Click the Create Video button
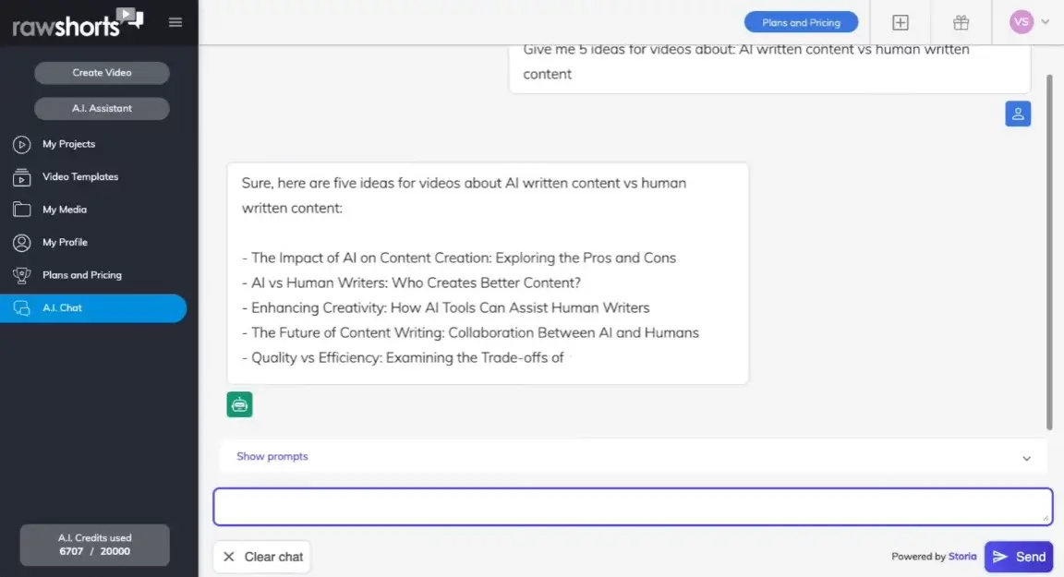1064x577 pixels. point(102,73)
